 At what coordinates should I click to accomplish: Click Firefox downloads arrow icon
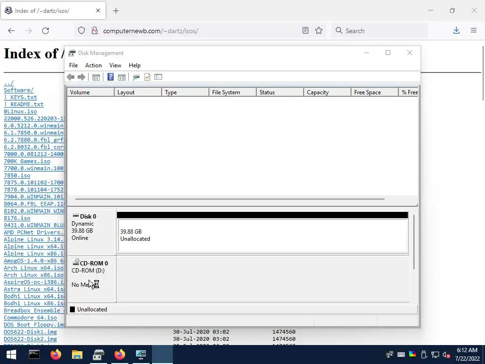coord(456,30)
